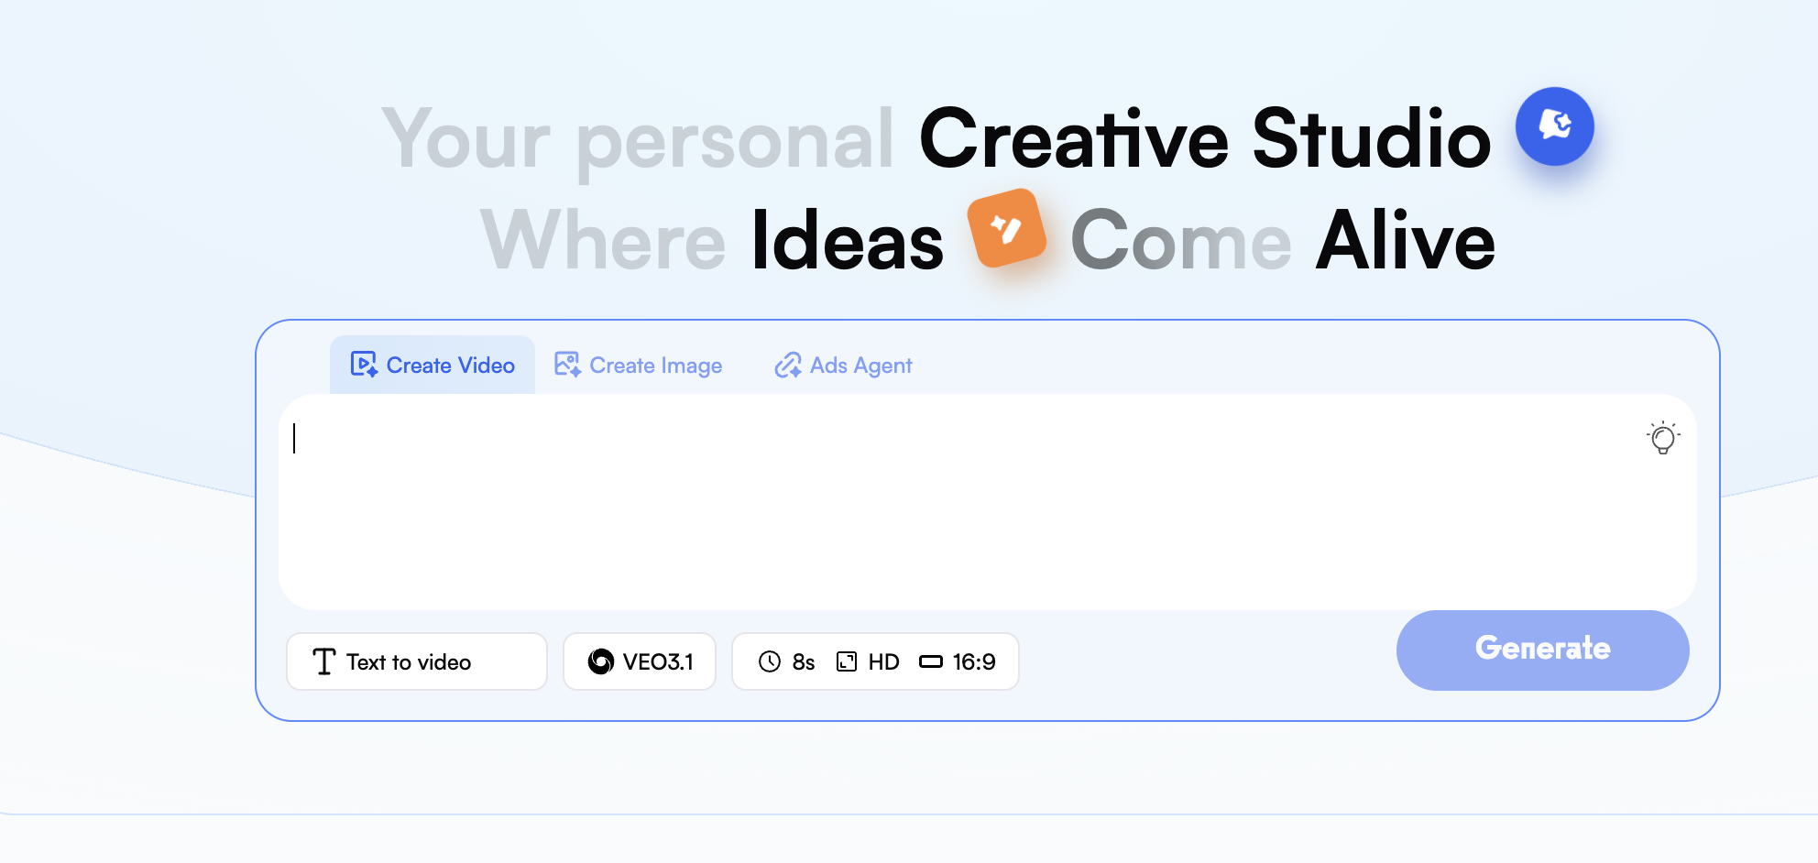Click the Create Video tab icon
1818x863 pixels.
click(x=365, y=364)
